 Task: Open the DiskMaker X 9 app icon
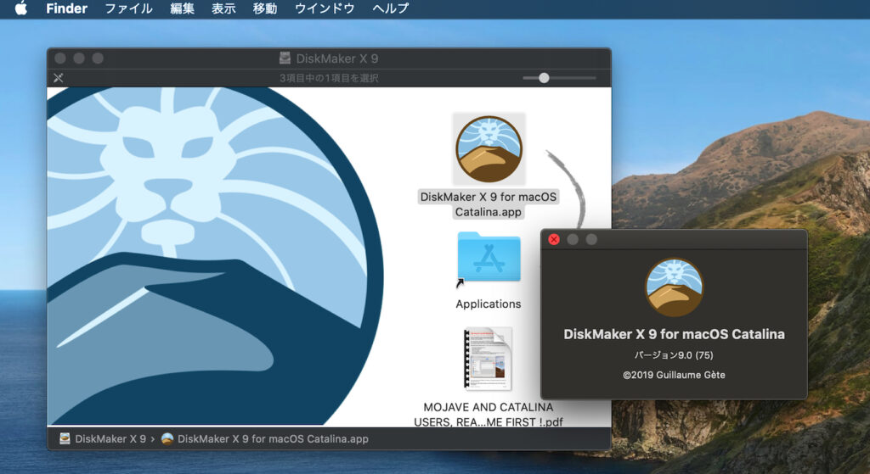(489, 148)
